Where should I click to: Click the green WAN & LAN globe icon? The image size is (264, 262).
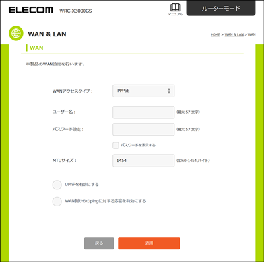[16, 34]
